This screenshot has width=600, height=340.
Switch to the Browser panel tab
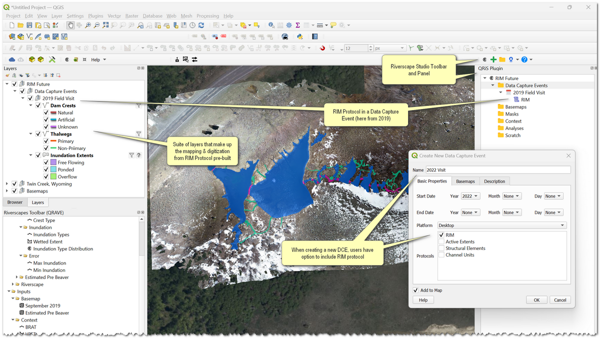[15, 202]
